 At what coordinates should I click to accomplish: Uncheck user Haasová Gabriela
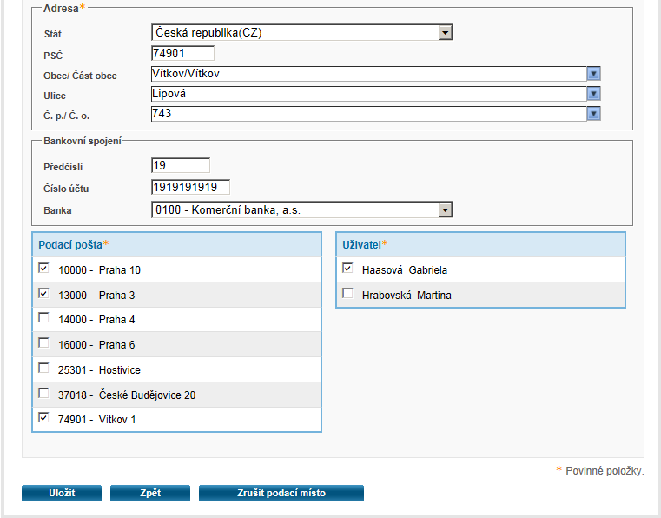point(347,269)
